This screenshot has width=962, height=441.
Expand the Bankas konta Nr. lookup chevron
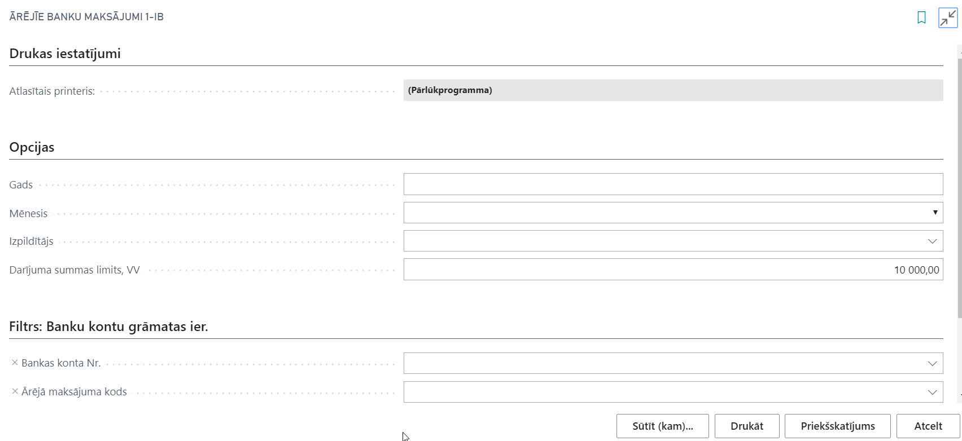tap(932, 364)
